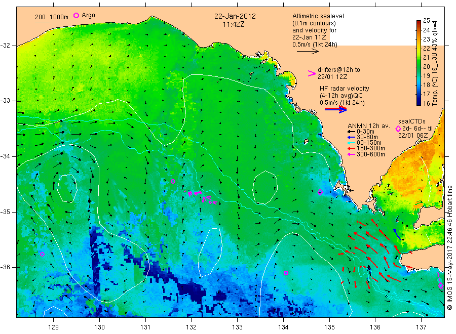Click the colorbar label 16

(427, 103)
